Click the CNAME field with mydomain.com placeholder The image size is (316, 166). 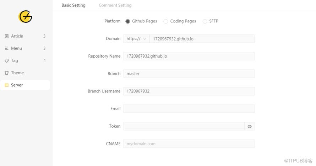[189, 144]
